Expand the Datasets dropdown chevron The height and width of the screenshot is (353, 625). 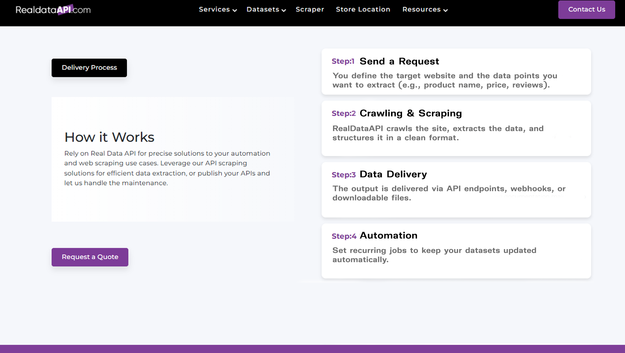click(x=284, y=10)
